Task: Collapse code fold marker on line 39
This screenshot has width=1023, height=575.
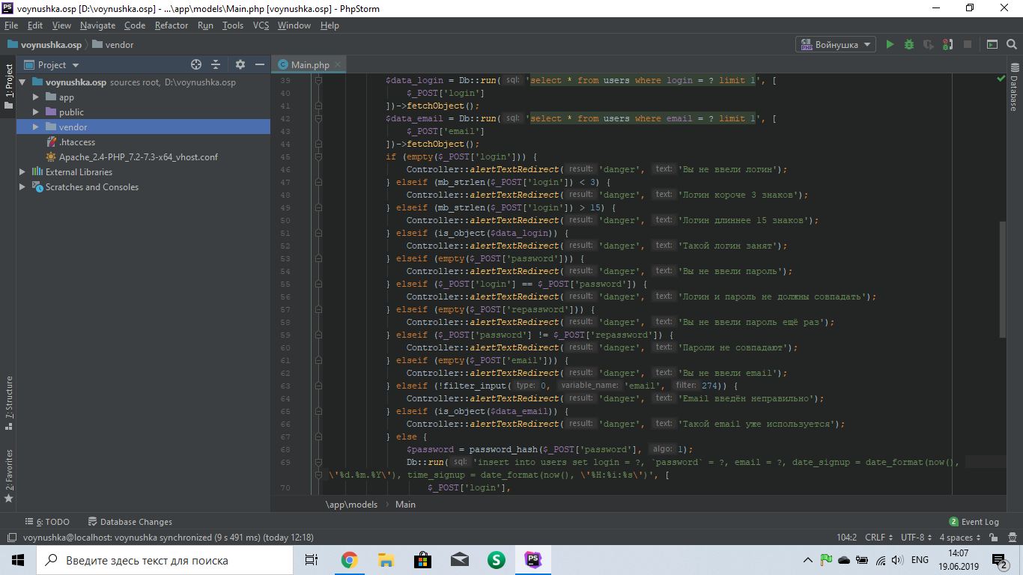Action: 318,80
